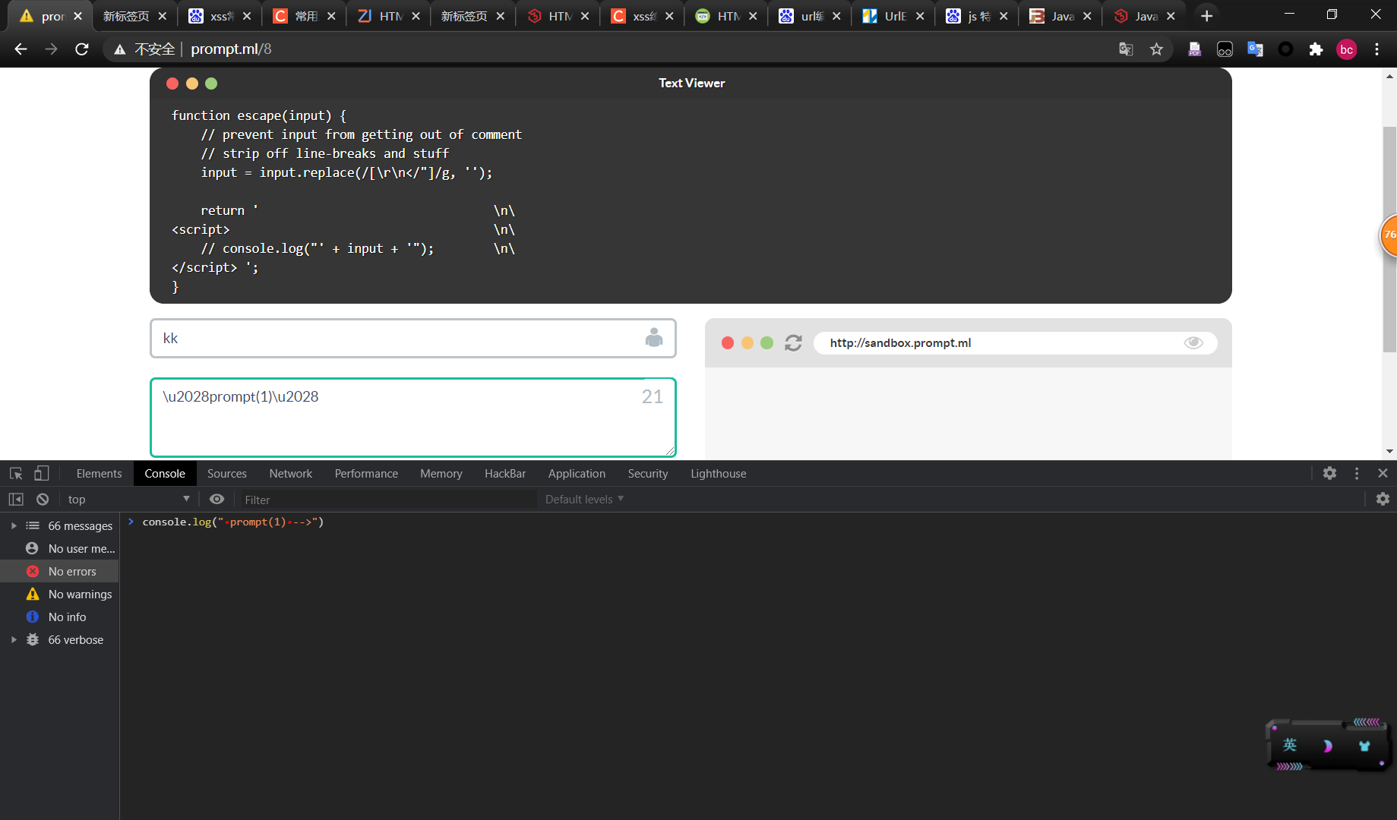
Task: Go back to previous page
Action: (x=21, y=49)
